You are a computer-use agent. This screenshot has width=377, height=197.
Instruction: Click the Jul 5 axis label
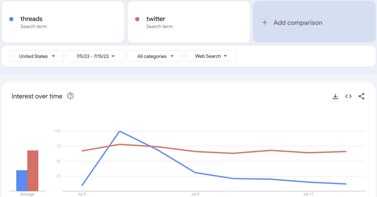point(82,194)
